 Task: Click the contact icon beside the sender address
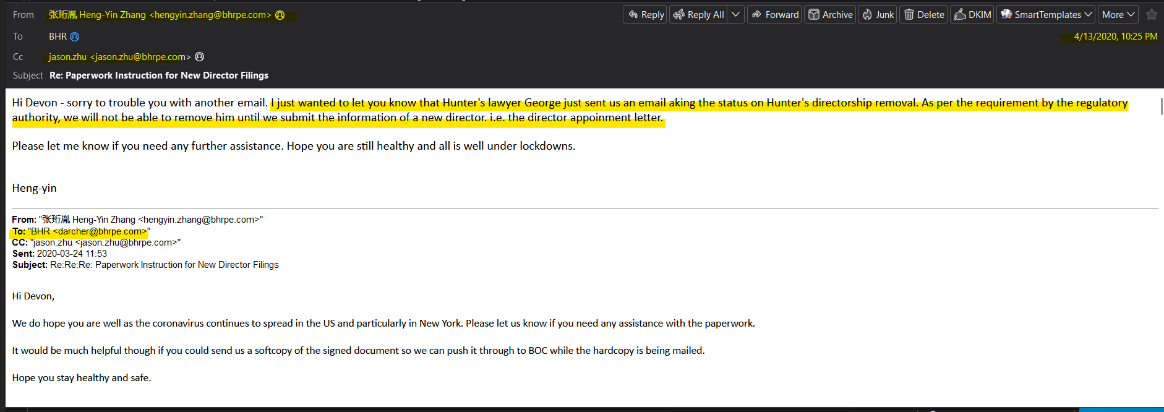[280, 15]
